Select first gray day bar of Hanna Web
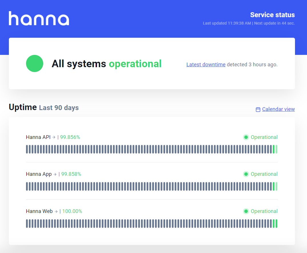 click(27, 224)
